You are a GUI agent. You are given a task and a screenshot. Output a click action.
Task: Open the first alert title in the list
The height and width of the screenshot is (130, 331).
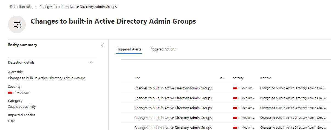(x=173, y=88)
